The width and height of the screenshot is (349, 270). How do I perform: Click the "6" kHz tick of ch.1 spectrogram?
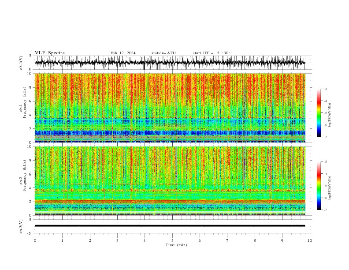[x=31, y=101]
